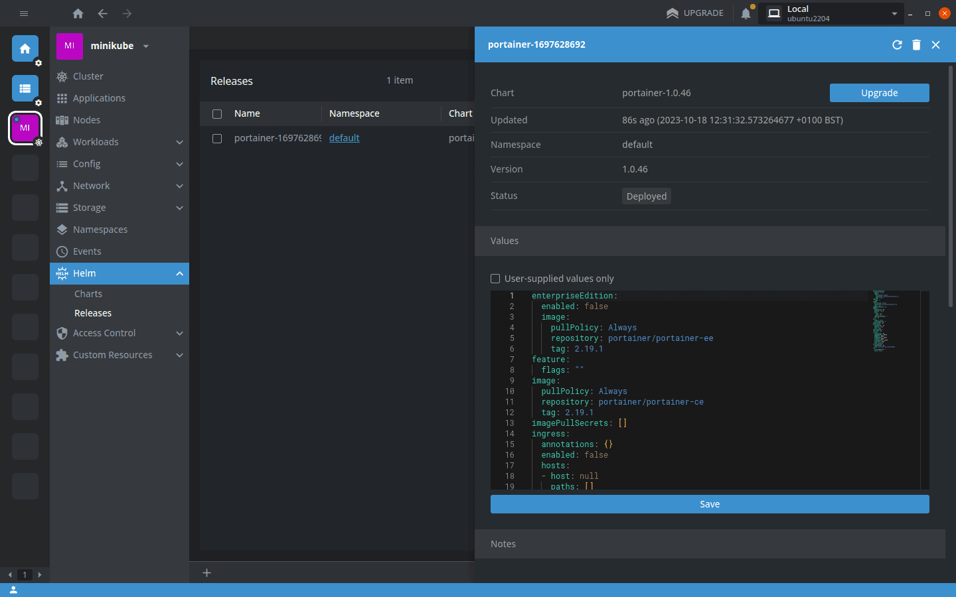Click the Namespaces layers icon

pyautogui.click(x=62, y=230)
